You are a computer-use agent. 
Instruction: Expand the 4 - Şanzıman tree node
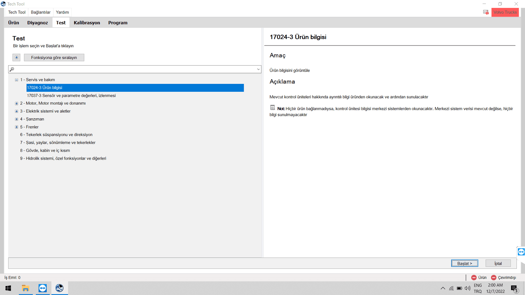point(16,119)
